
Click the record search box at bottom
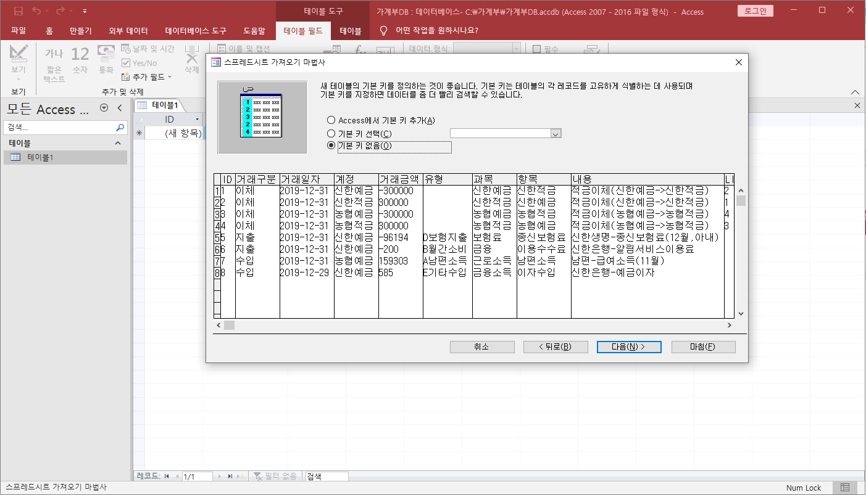coord(327,477)
